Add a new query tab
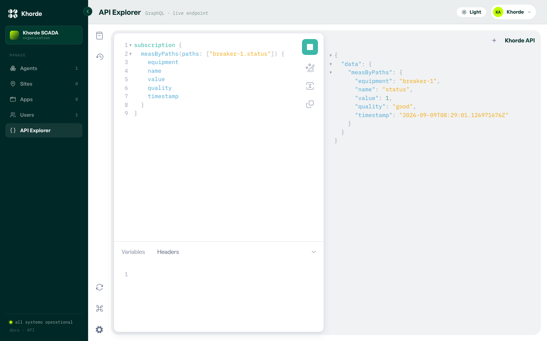The height and width of the screenshot is (341, 547). pos(494,41)
